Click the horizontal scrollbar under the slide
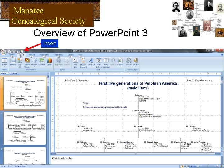 click(135, 154)
